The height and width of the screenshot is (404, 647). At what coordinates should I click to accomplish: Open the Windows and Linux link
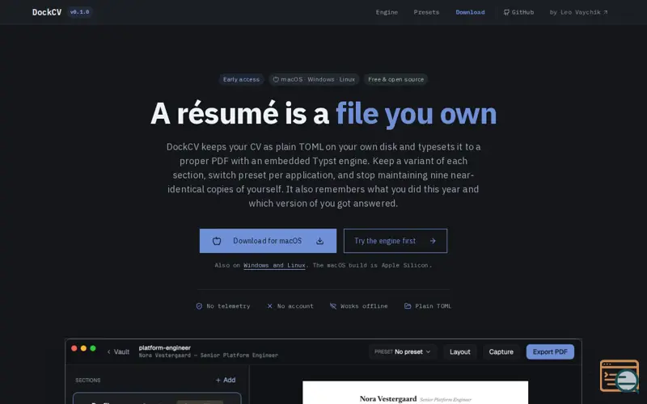pos(274,265)
